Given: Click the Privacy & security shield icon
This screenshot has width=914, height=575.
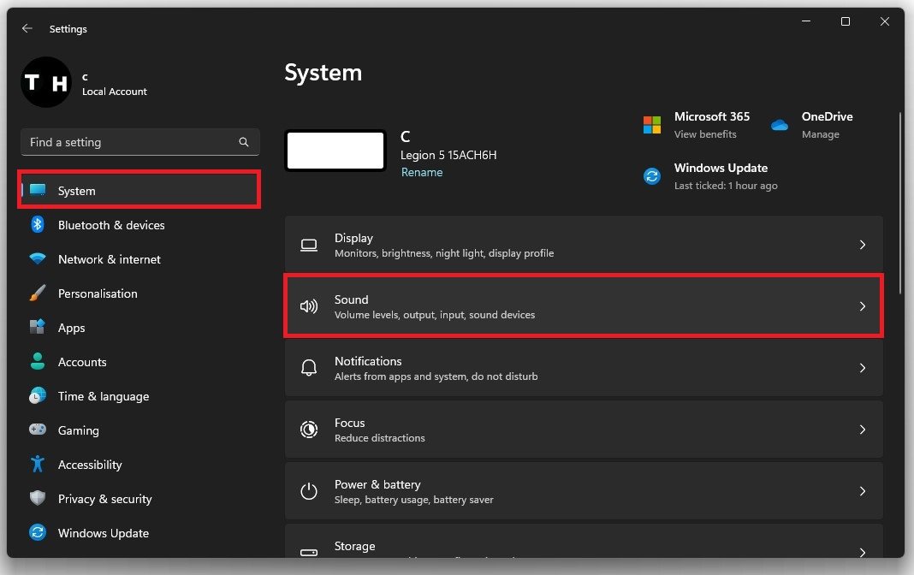Looking at the screenshot, I should point(38,499).
